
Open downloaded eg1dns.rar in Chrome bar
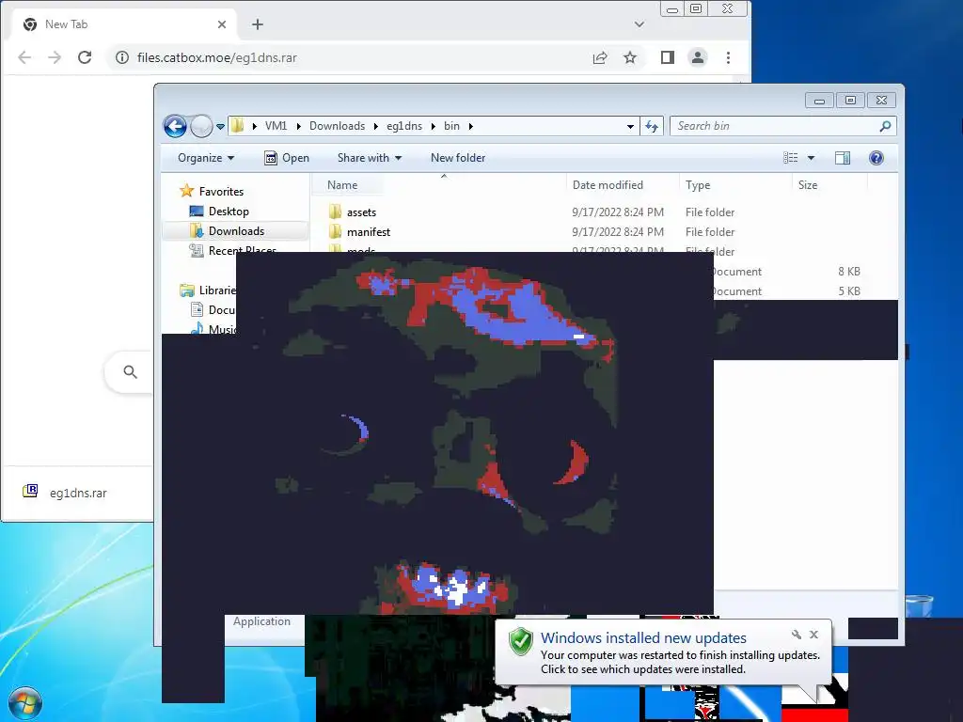(x=77, y=493)
